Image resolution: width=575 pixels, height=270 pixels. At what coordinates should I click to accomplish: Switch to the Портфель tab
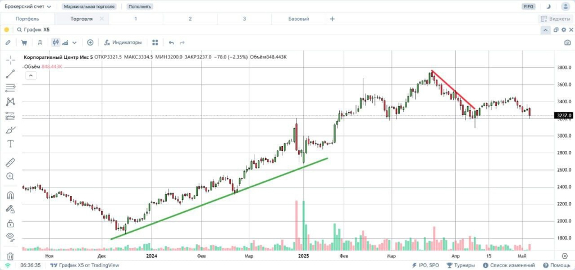27,19
